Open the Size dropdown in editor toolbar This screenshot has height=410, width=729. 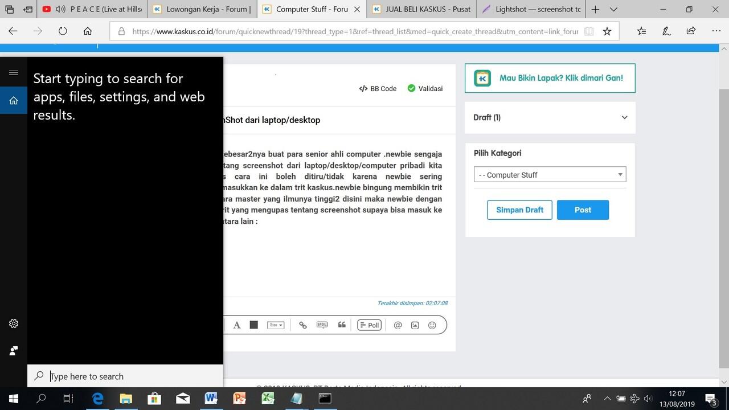[x=276, y=325]
